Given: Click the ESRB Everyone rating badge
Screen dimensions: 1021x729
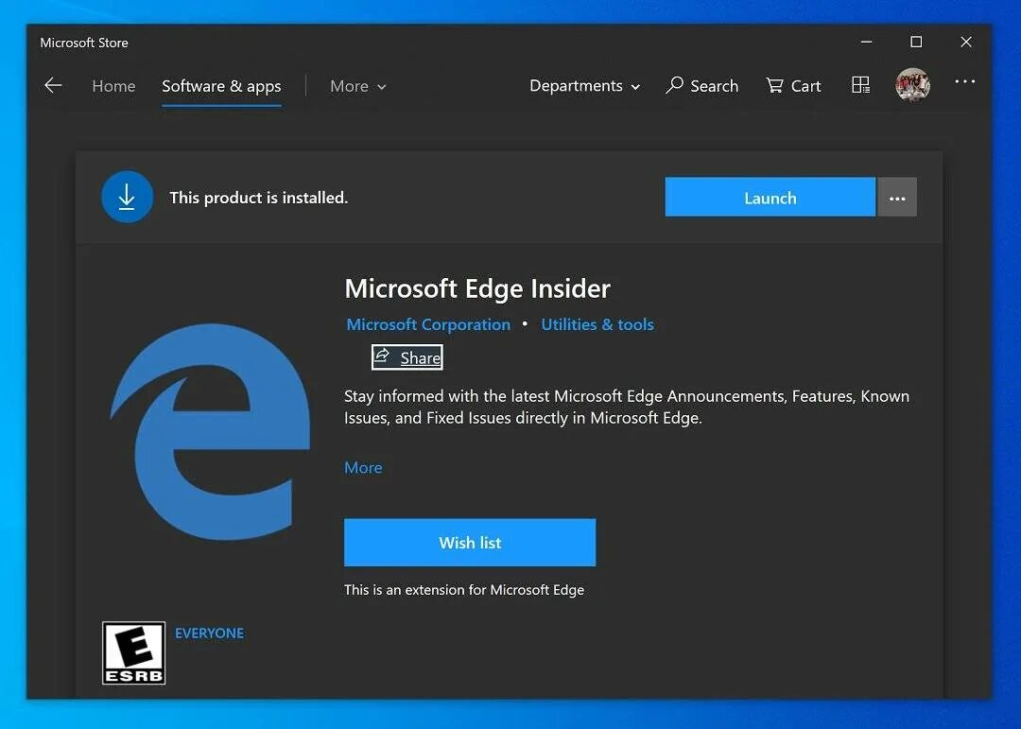Looking at the screenshot, I should point(133,652).
